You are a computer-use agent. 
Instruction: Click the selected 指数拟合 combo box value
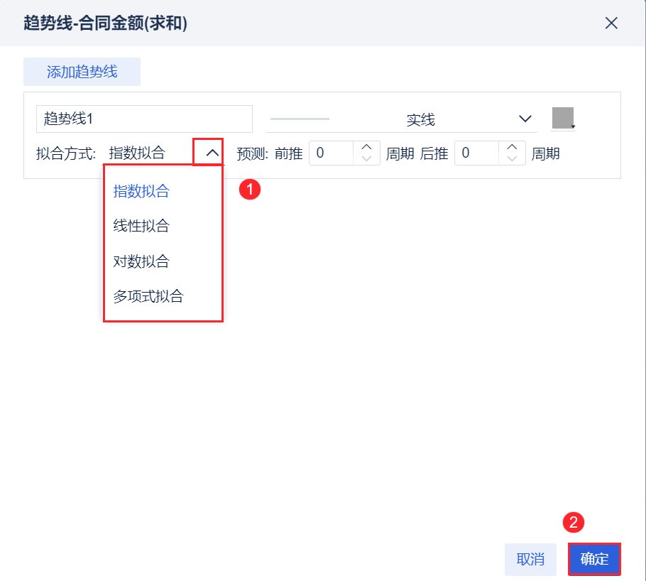[x=137, y=153]
